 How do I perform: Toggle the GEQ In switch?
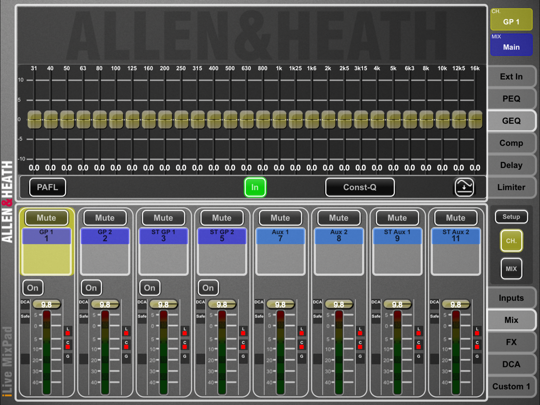[x=255, y=187]
